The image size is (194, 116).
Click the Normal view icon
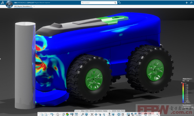109,114
